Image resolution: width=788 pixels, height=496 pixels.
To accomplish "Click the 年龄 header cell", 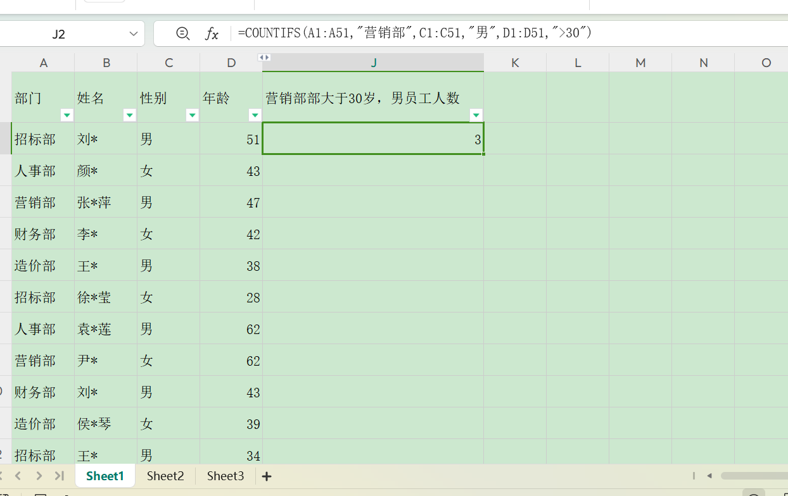I will click(231, 97).
